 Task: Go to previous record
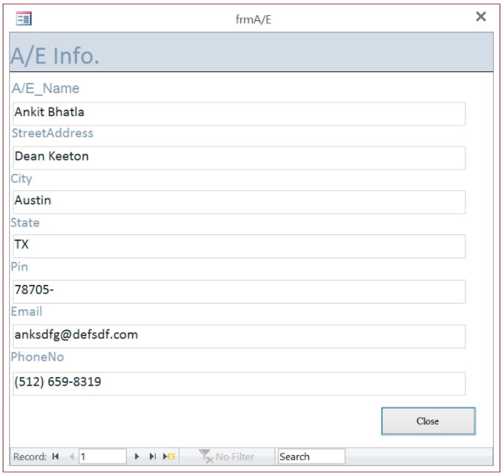pos(72,456)
